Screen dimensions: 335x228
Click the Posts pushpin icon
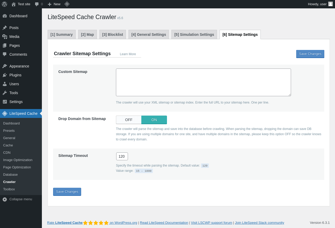pos(5,28)
